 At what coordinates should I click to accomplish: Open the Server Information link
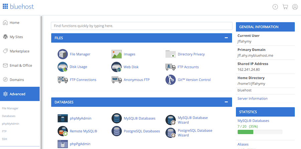point(253,99)
